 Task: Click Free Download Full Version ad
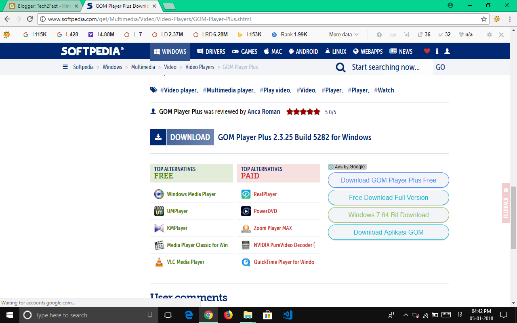tap(389, 197)
